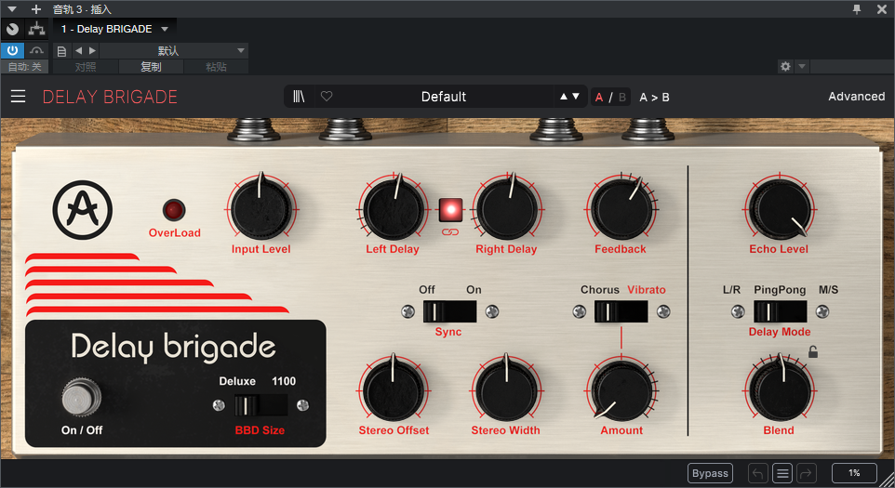Click the 自动: 关 automation button

point(24,67)
